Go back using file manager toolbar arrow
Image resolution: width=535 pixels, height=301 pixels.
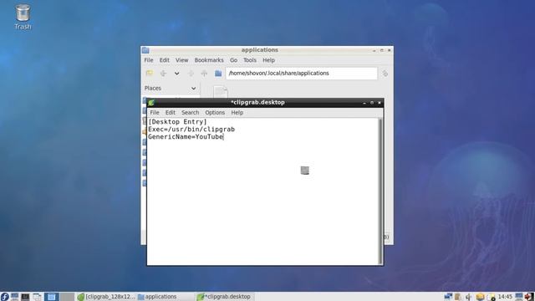[x=163, y=74]
